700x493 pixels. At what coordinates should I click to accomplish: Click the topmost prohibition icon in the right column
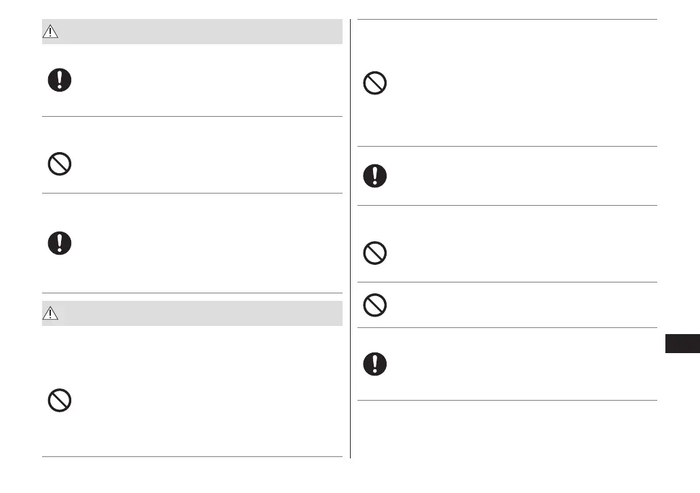click(x=375, y=84)
